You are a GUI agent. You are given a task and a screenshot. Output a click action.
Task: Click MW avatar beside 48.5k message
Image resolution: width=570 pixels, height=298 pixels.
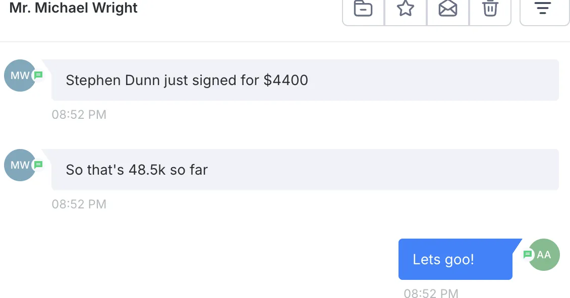pyautogui.click(x=20, y=165)
